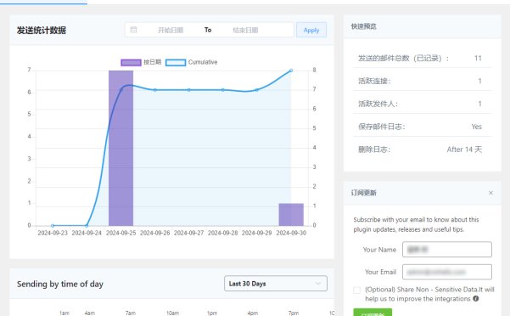Click the 4pm time label
Screen dimensions: 510x316
[x=253, y=313]
